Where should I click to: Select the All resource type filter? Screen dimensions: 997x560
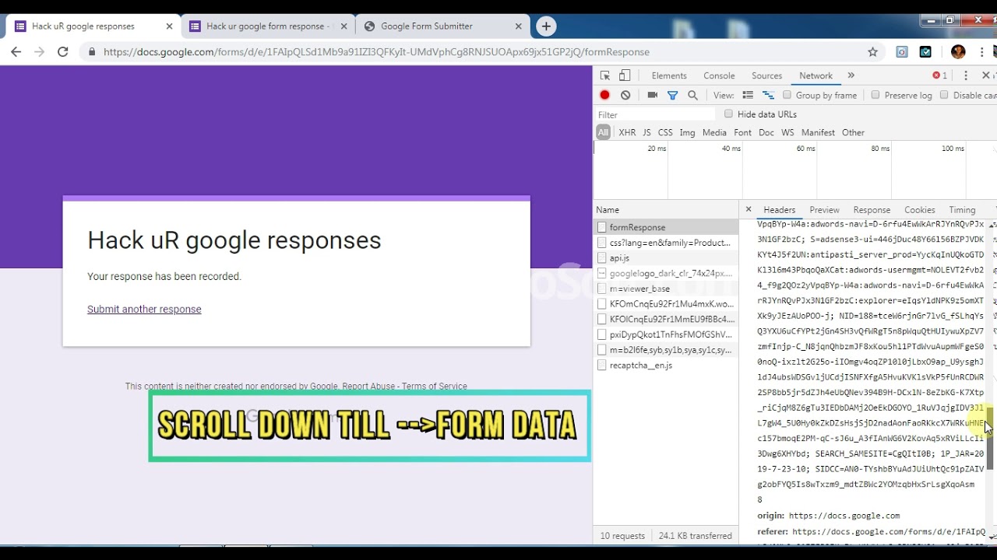(x=603, y=132)
